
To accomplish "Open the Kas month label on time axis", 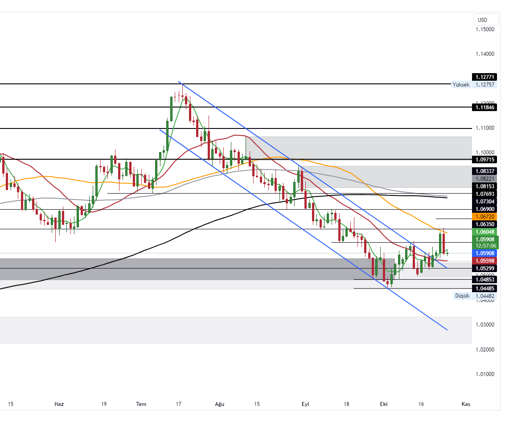I will pos(466,404).
